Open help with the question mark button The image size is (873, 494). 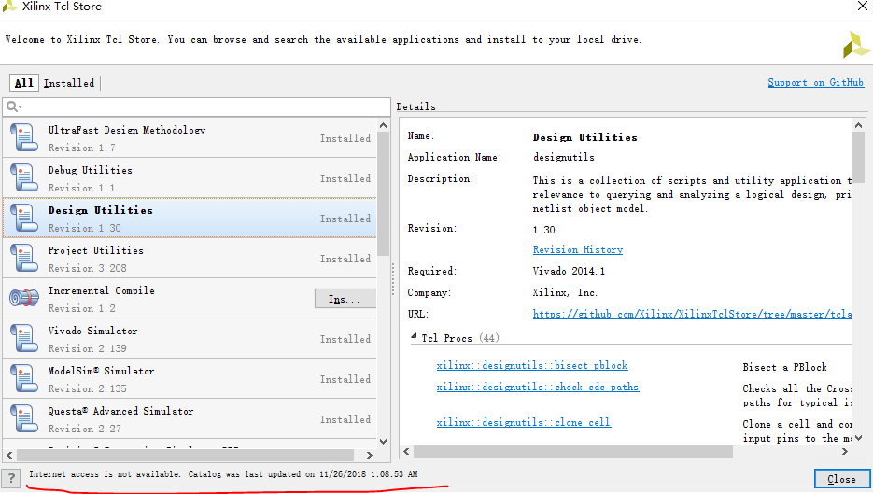[x=12, y=477]
